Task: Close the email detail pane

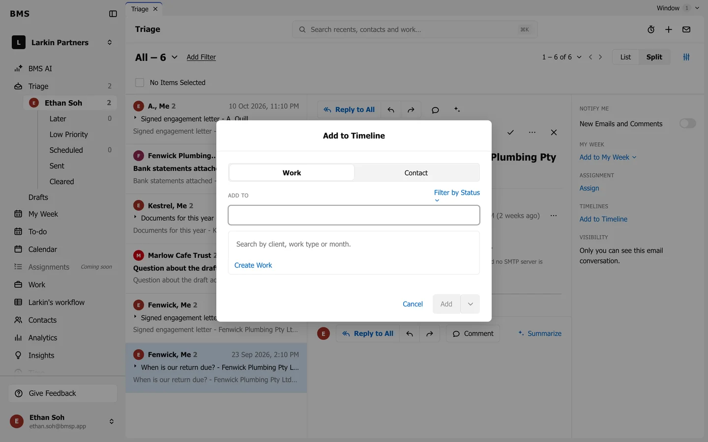Action: pyautogui.click(x=554, y=133)
